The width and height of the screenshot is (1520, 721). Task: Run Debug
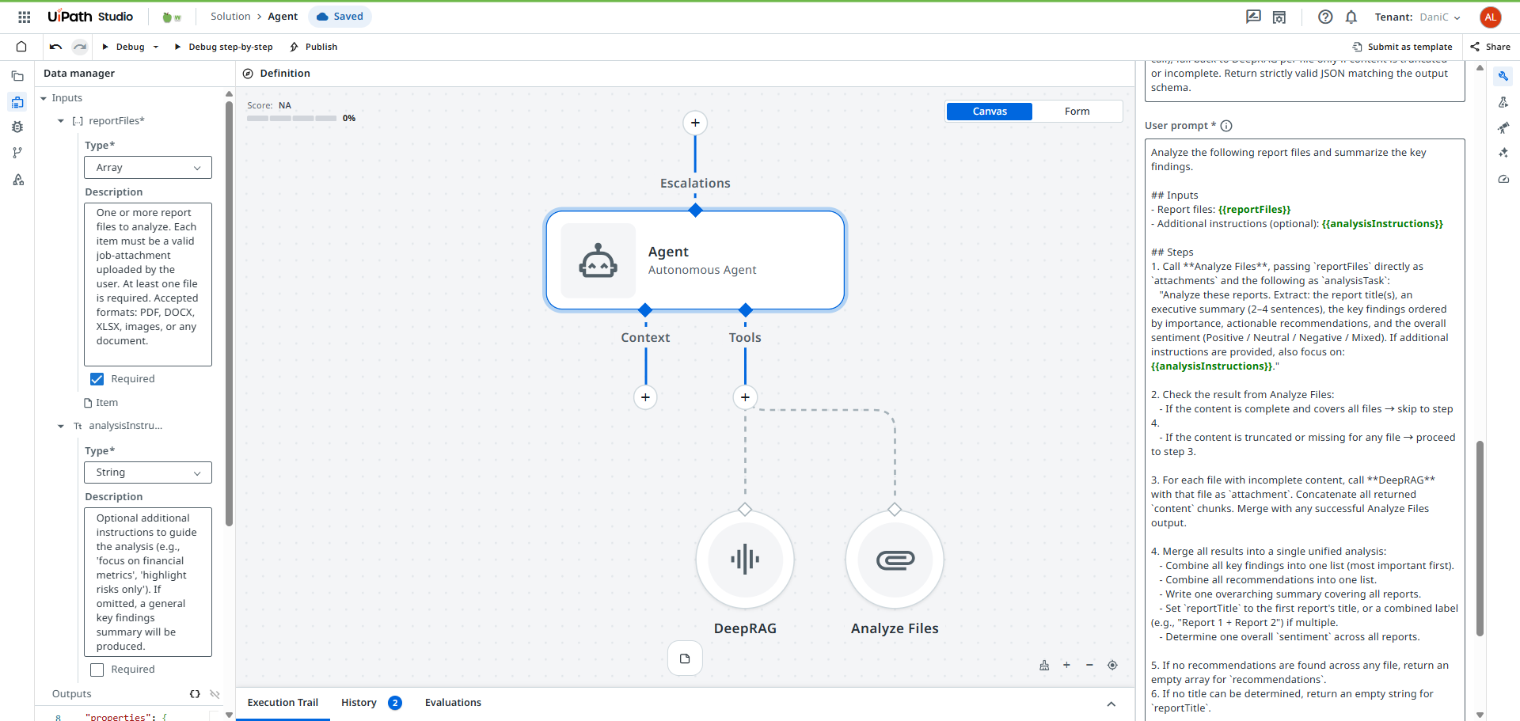pyautogui.click(x=123, y=47)
